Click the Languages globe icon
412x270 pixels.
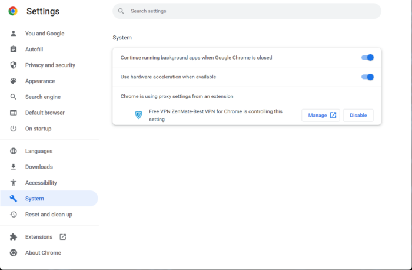click(14, 151)
